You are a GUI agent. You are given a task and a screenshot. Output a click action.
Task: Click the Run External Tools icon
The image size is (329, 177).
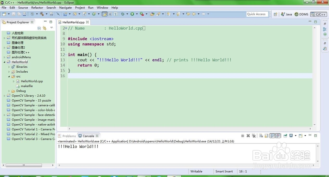click(142, 14)
